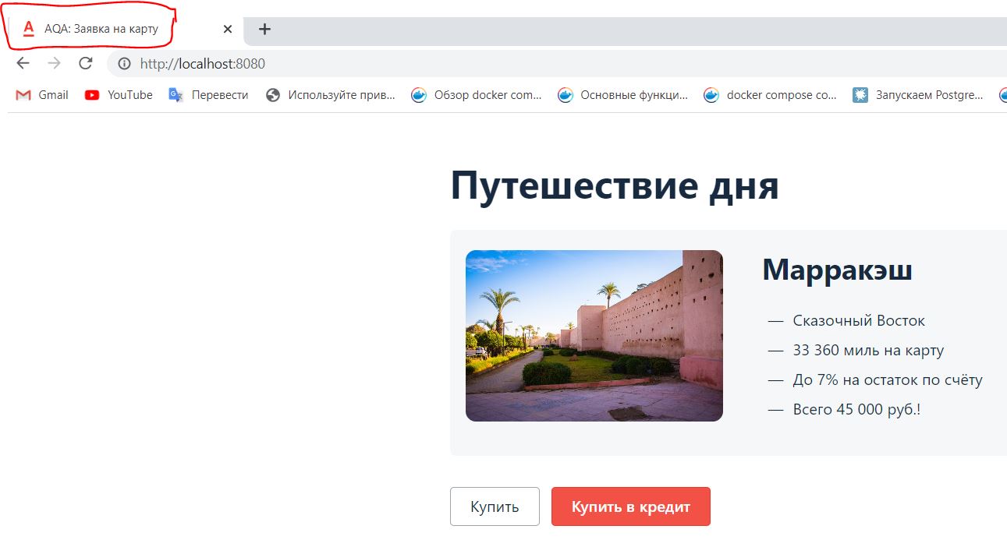Go back using the browser back arrow
This screenshot has width=1007, height=554.
click(21, 63)
